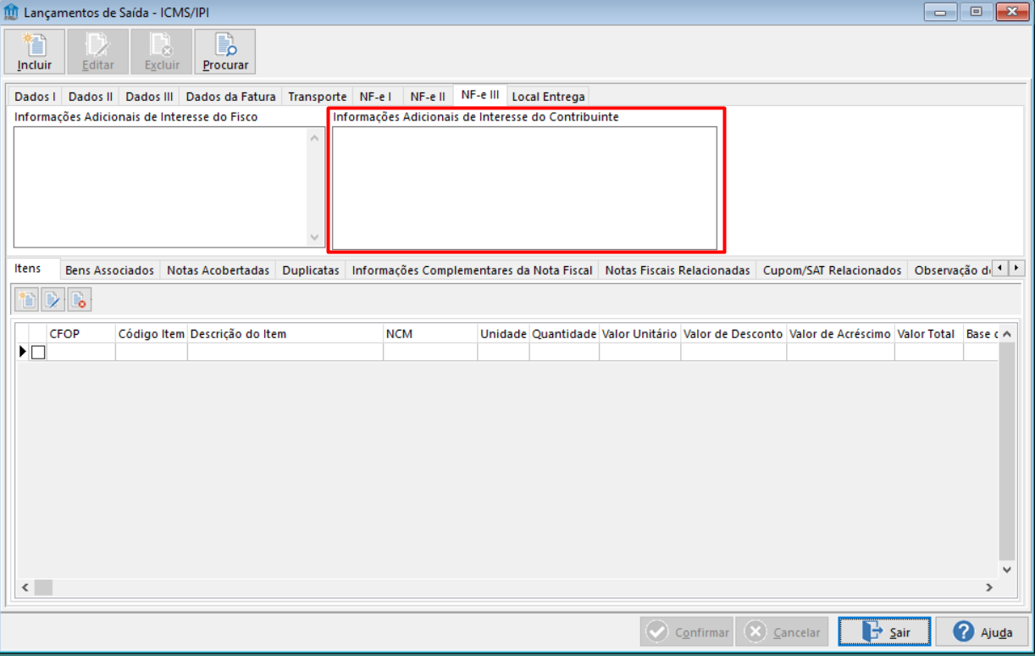This screenshot has height=656, width=1035.
Task: Open the Procurar search tool
Action: [x=225, y=51]
